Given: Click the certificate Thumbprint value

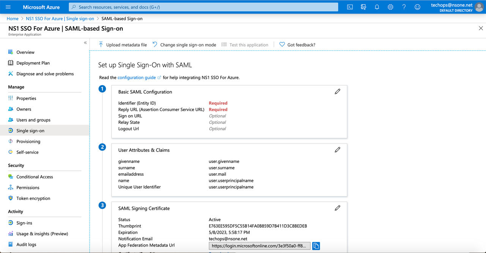Looking at the screenshot, I should [258, 226].
